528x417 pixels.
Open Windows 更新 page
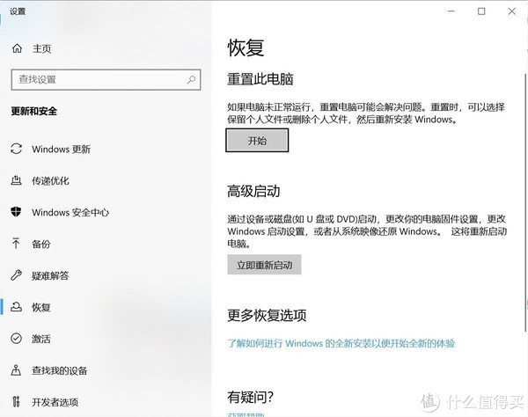point(62,149)
